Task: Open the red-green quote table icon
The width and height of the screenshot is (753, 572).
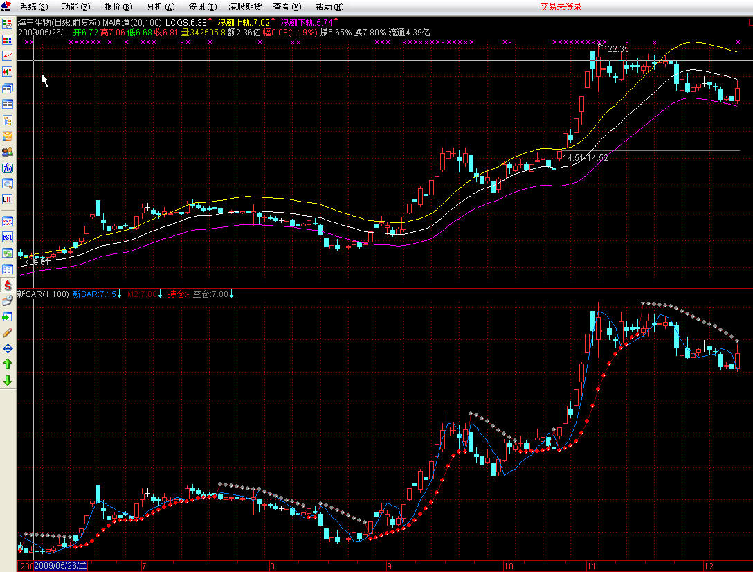Action: point(7,40)
